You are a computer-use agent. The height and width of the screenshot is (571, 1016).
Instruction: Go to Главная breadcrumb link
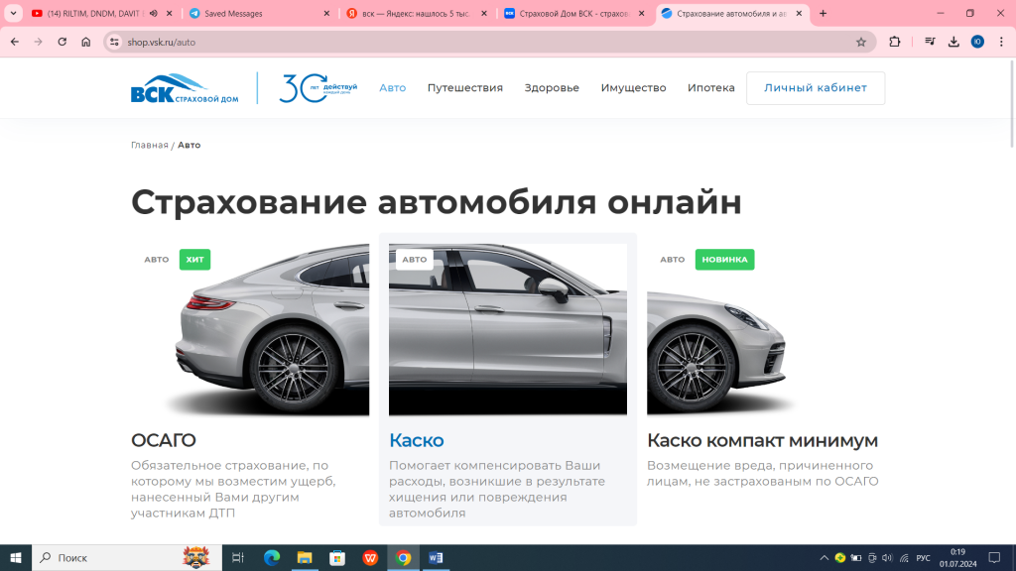[x=150, y=145]
